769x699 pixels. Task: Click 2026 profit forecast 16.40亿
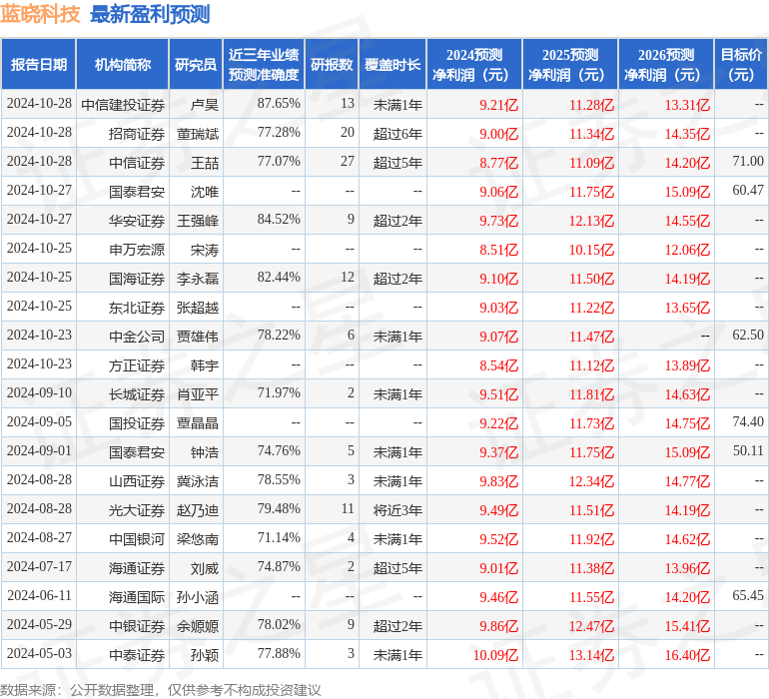[687, 655]
